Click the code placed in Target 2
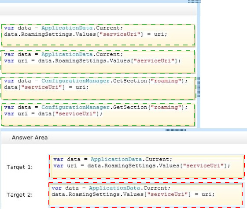247x209 pixels. click(x=146, y=195)
